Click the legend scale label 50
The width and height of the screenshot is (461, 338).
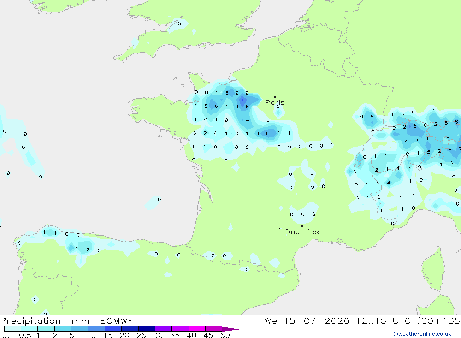tap(225, 335)
